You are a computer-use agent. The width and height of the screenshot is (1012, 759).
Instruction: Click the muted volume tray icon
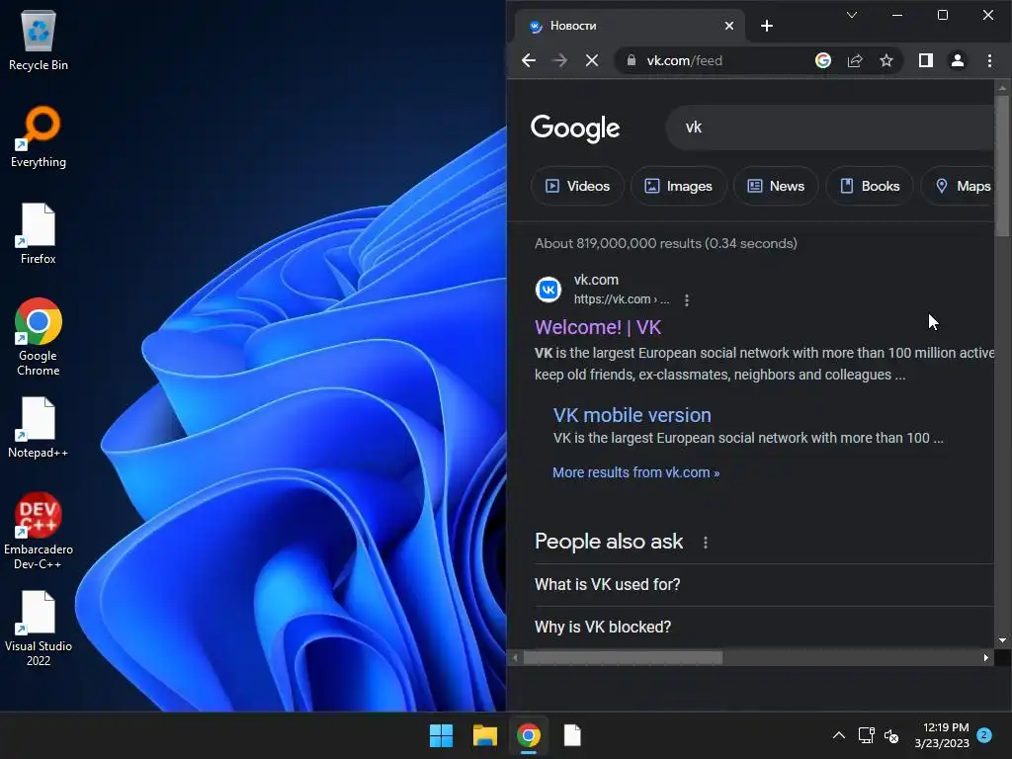(x=891, y=735)
